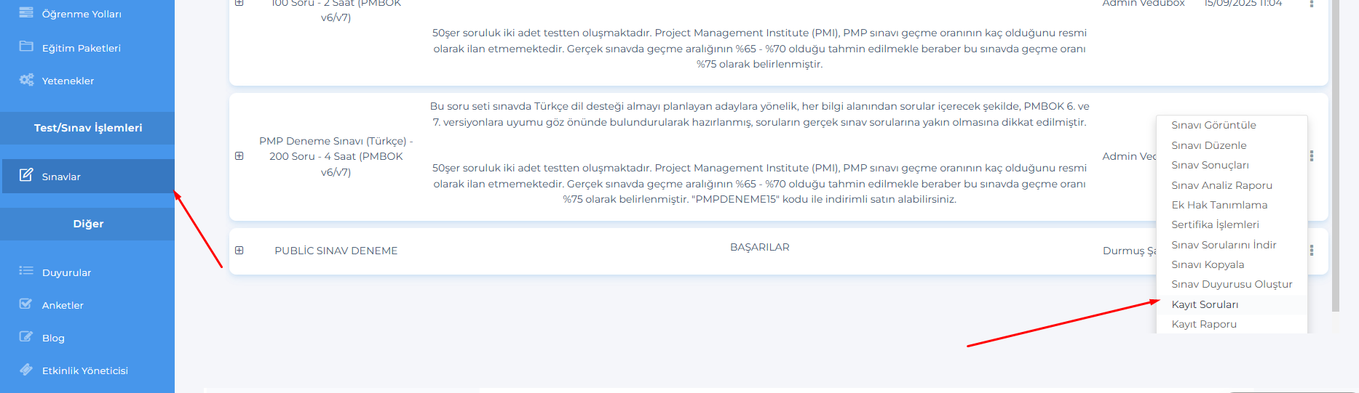Choose Sınavı Düzenle in the menu
This screenshot has width=1359, height=393.
tap(1208, 145)
